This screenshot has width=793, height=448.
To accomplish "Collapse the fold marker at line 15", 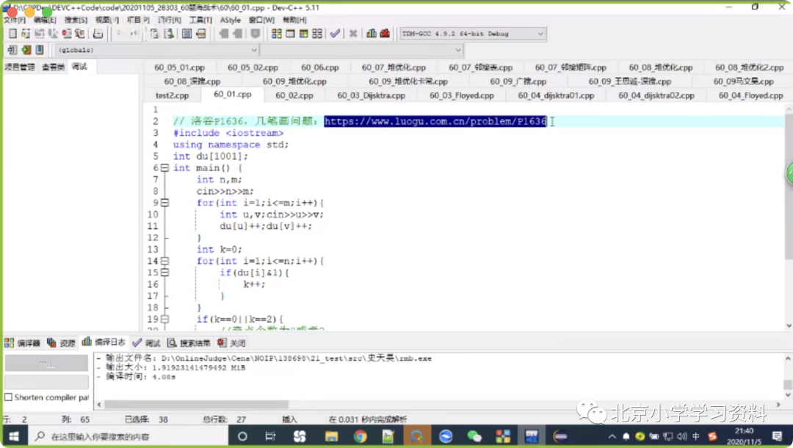I will click(x=165, y=272).
